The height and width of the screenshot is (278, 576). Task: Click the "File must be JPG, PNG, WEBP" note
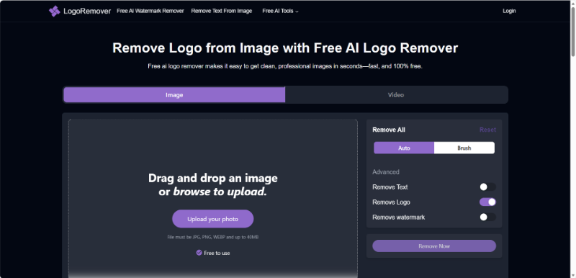tap(212, 237)
